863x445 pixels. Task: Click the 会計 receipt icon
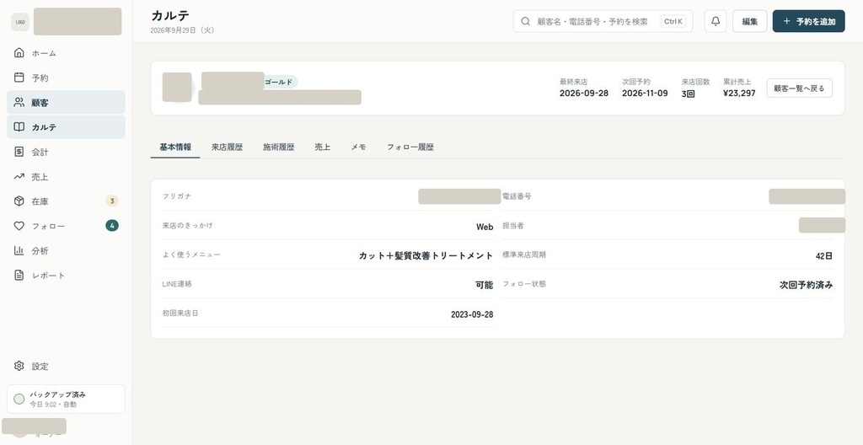19,152
